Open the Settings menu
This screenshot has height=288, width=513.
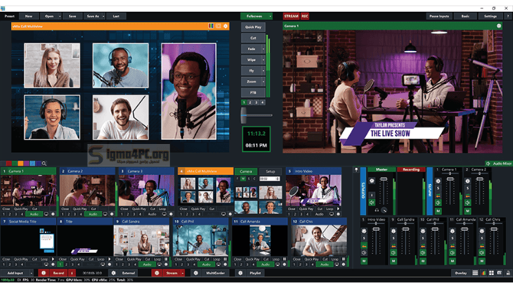[x=490, y=15]
